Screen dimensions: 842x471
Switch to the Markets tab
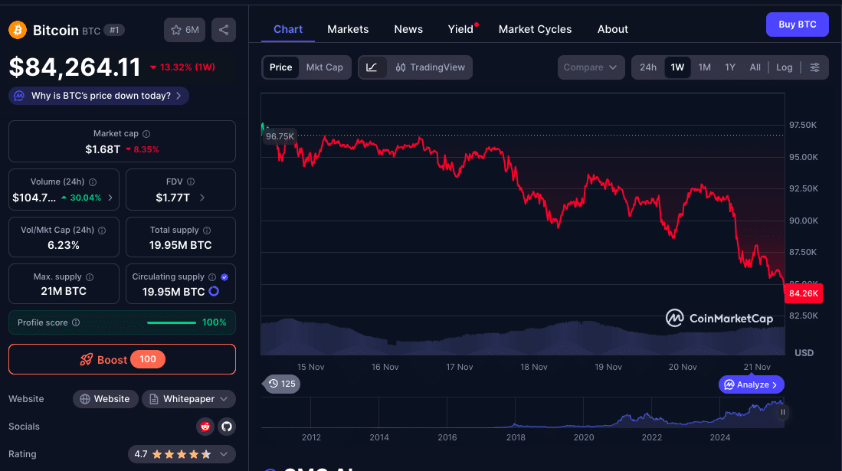click(348, 29)
